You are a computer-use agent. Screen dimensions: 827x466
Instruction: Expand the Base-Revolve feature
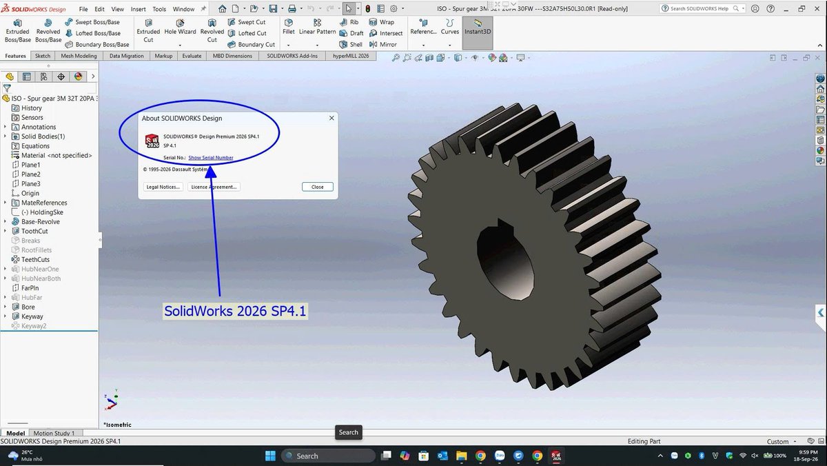pyautogui.click(x=6, y=222)
